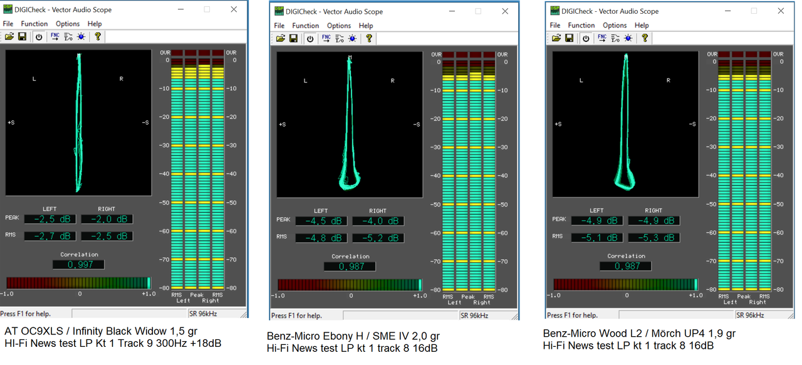The image size is (802, 365).
Task: Click correlation value 0,987 in middle window
Action: click(x=350, y=266)
